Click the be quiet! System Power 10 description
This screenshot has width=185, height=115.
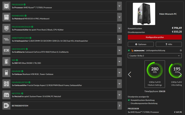tap(36, 97)
